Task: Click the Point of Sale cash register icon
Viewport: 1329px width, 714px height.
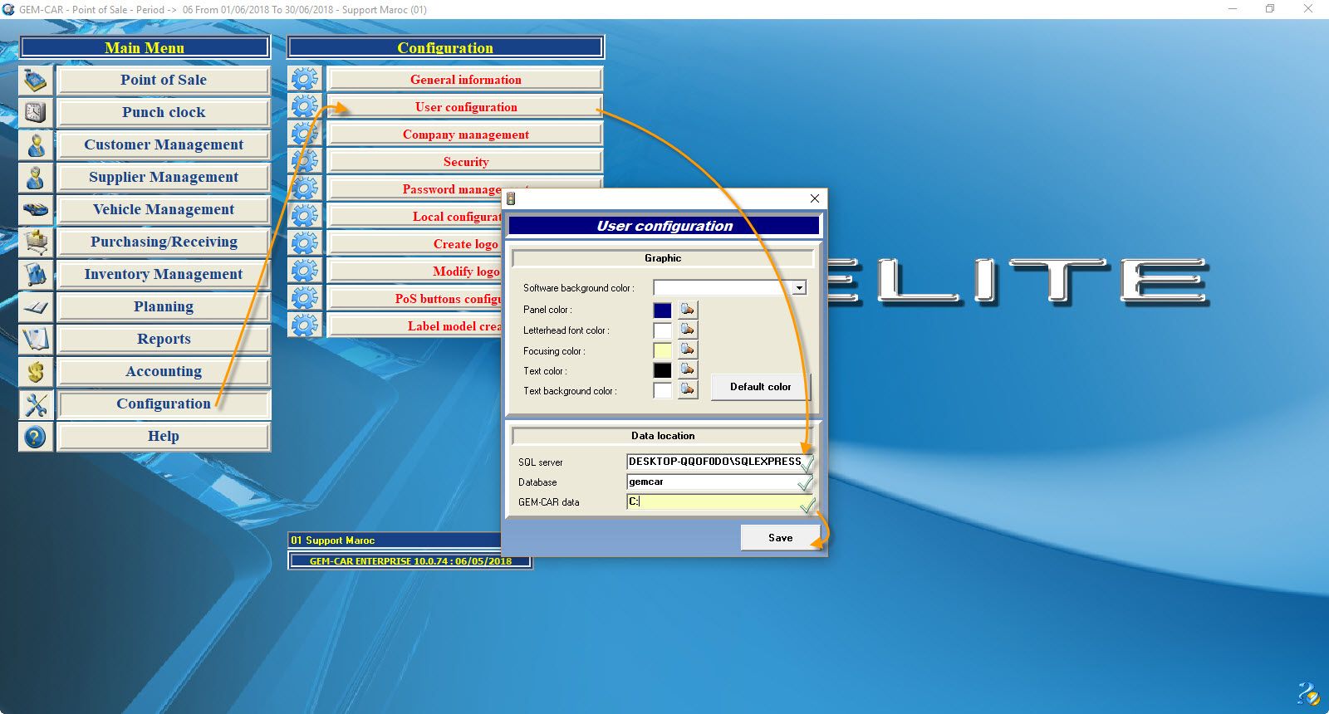Action: tap(36, 80)
